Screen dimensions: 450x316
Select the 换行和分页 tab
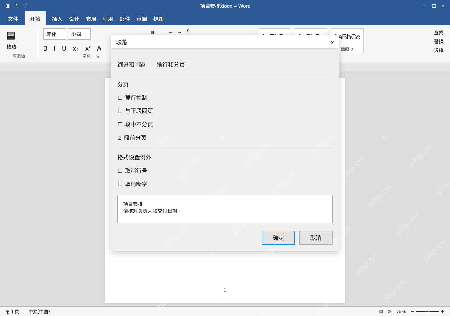(171, 65)
